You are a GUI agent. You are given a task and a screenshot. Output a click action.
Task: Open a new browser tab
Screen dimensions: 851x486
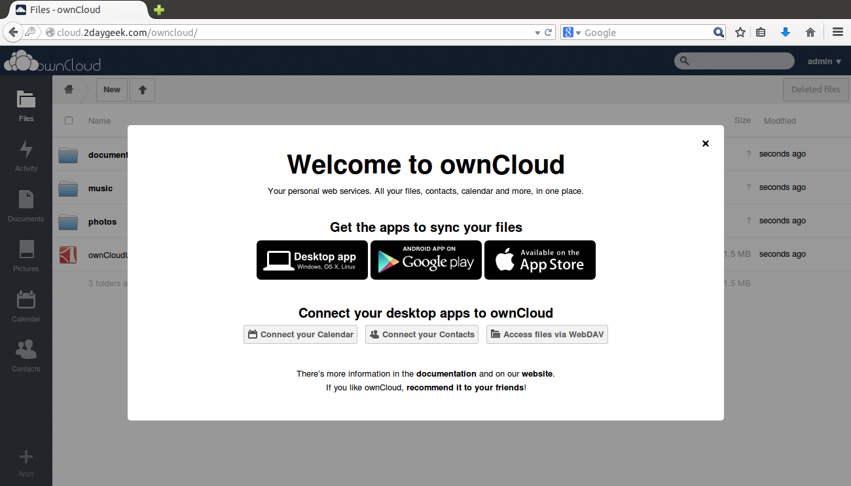click(x=159, y=10)
